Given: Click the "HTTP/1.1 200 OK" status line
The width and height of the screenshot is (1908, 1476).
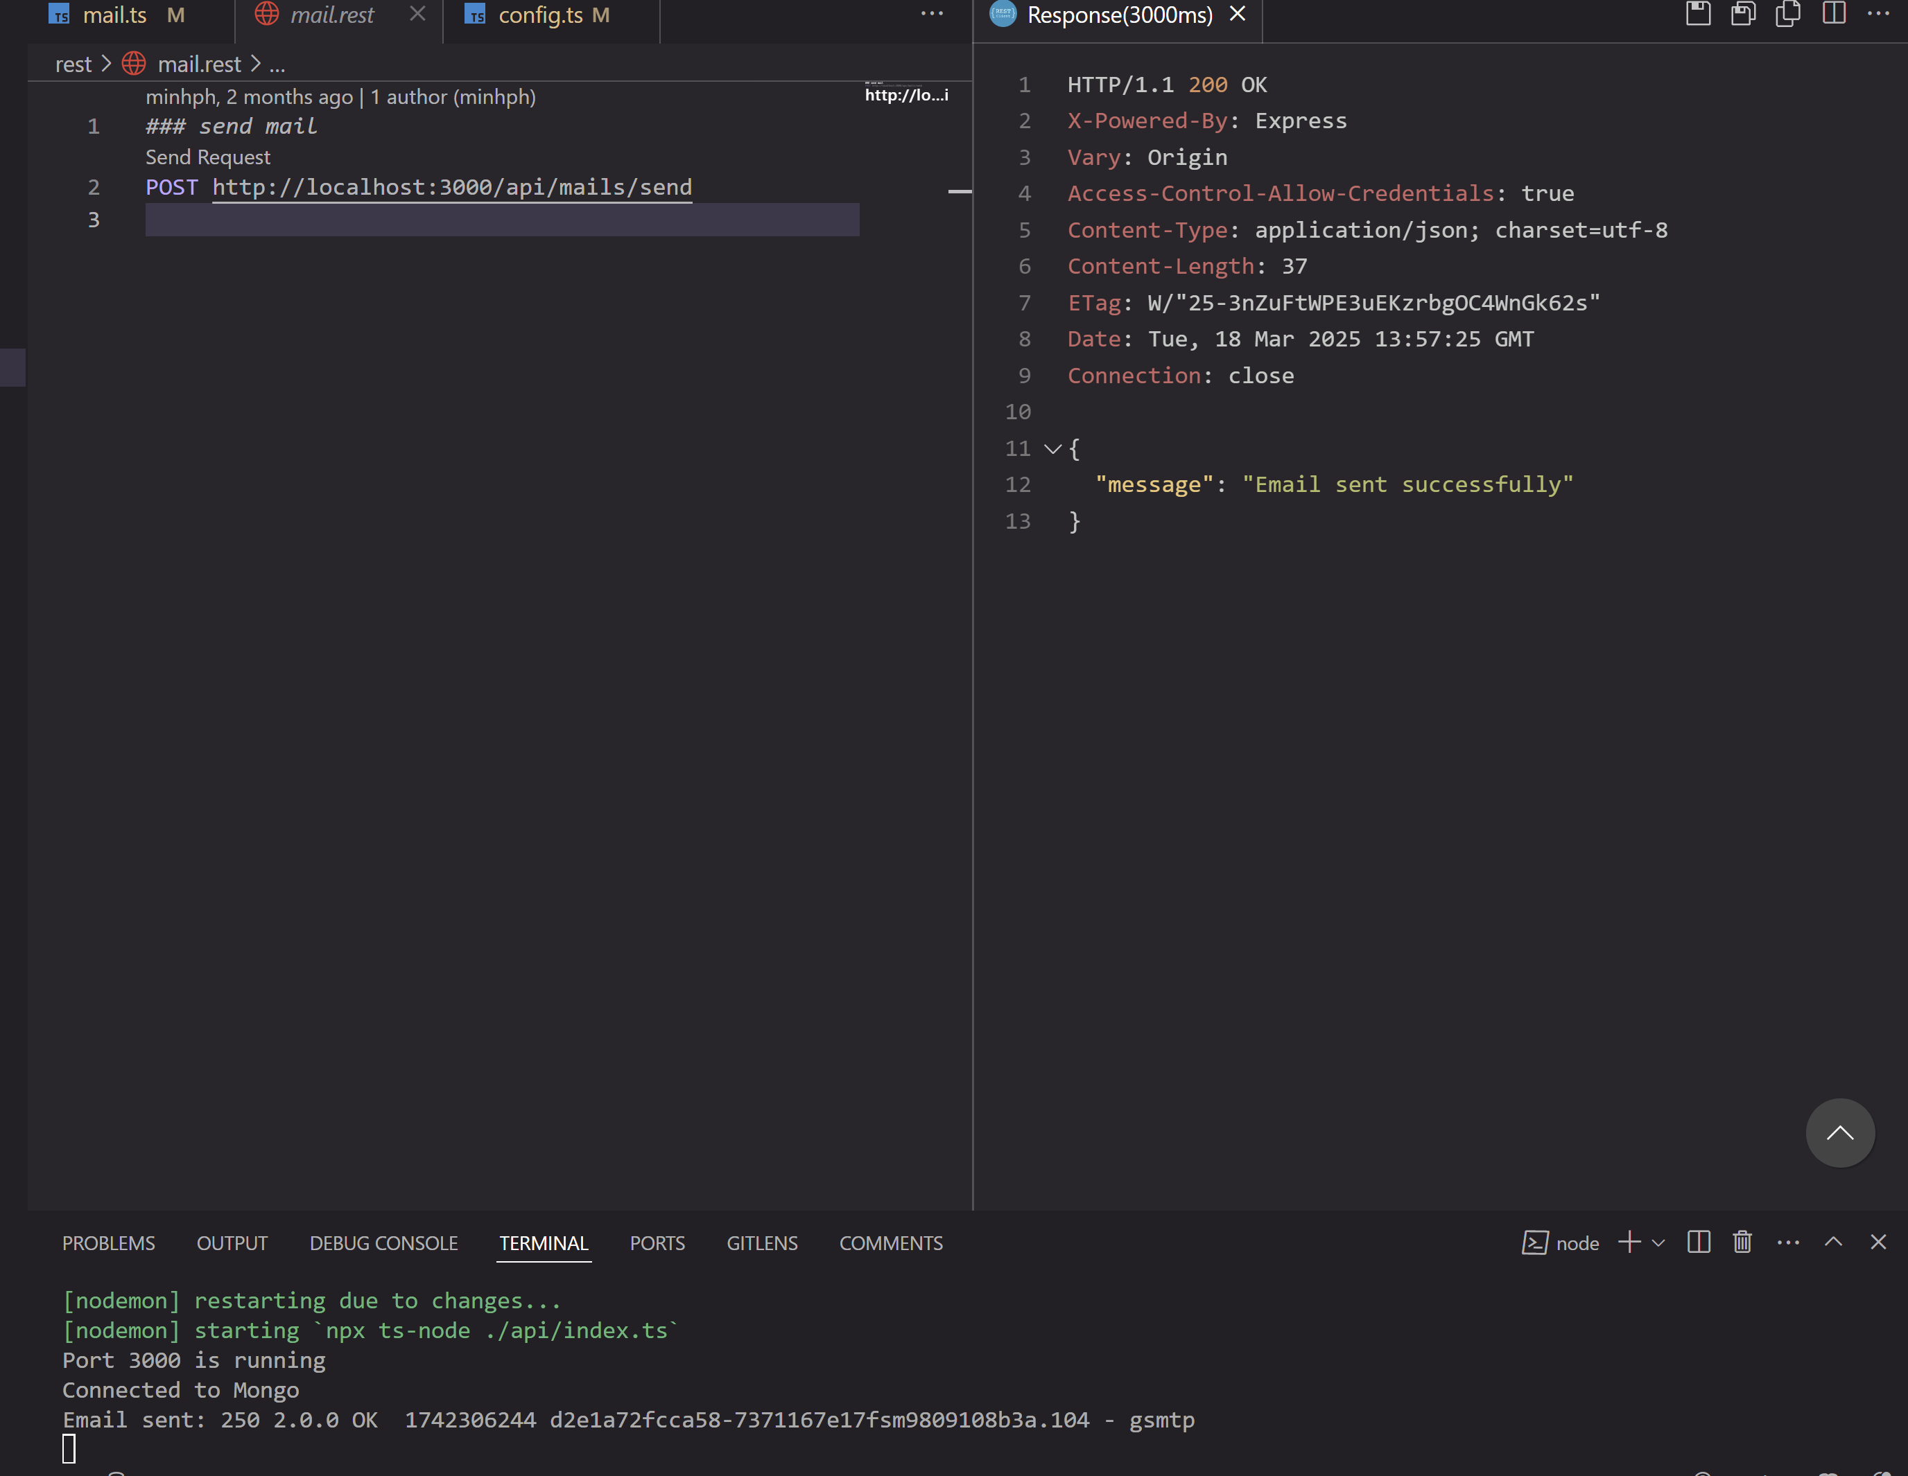Looking at the screenshot, I should (1167, 85).
